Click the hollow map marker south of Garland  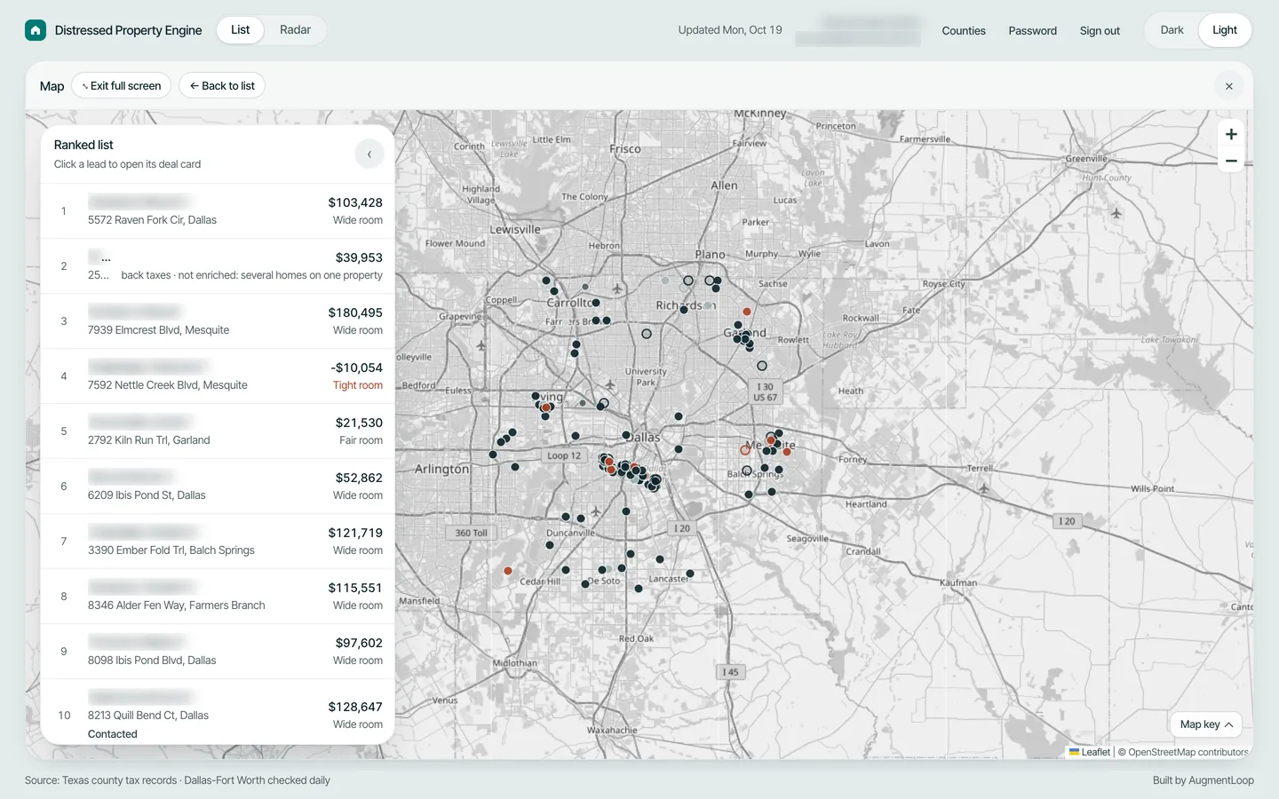pos(762,366)
